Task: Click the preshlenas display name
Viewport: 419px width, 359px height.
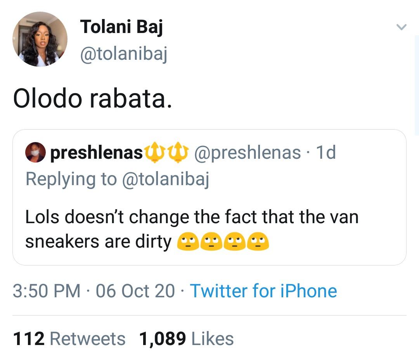Action: click(x=97, y=153)
